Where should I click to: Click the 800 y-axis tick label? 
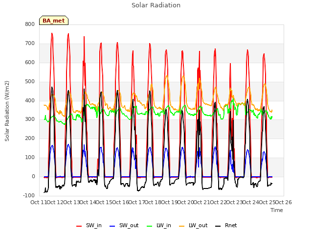pos(30,24)
